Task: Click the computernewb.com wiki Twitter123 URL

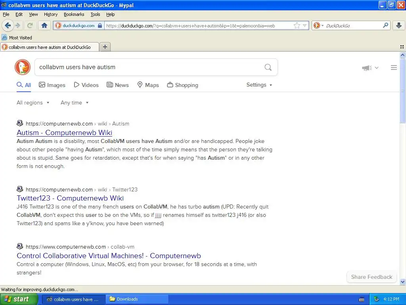Action: pos(82,189)
